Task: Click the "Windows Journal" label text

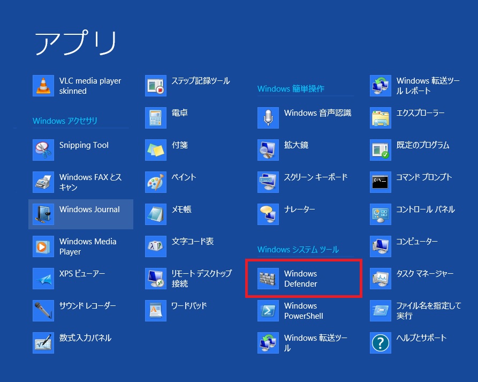Action: [x=89, y=209]
